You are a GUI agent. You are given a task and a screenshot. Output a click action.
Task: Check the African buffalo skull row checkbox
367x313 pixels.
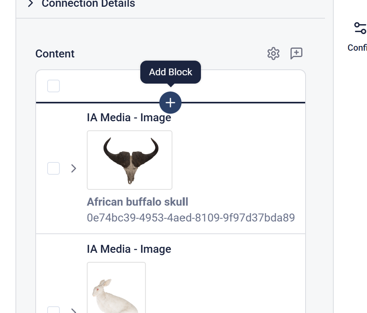(x=54, y=168)
